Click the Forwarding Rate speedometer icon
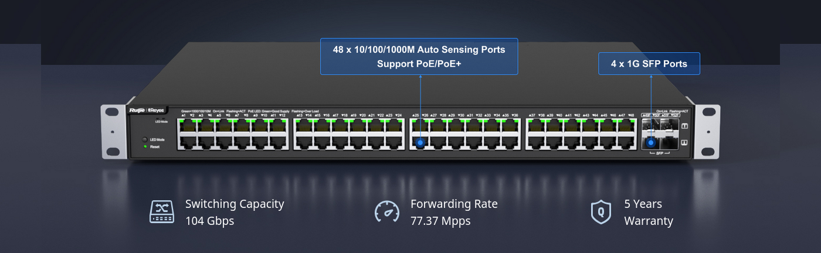This screenshot has width=821, height=253. click(387, 212)
